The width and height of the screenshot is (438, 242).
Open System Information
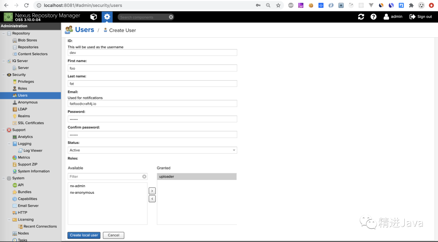34,171
